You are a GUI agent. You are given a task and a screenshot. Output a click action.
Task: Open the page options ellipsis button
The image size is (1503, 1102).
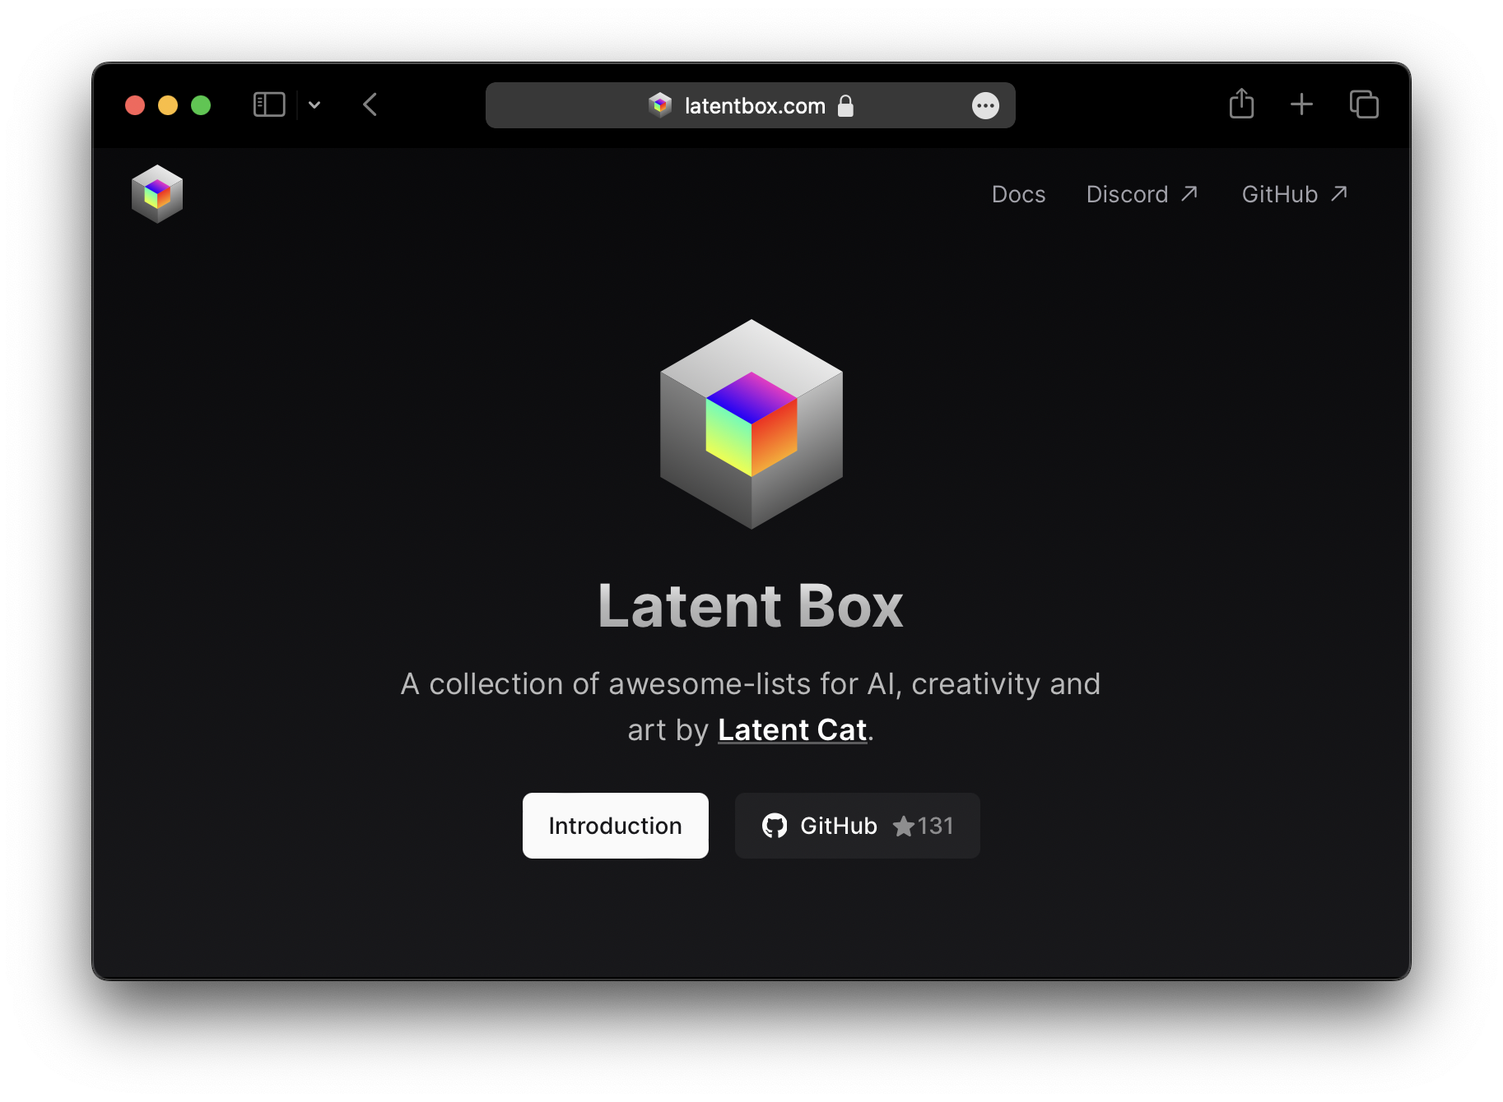point(985,105)
